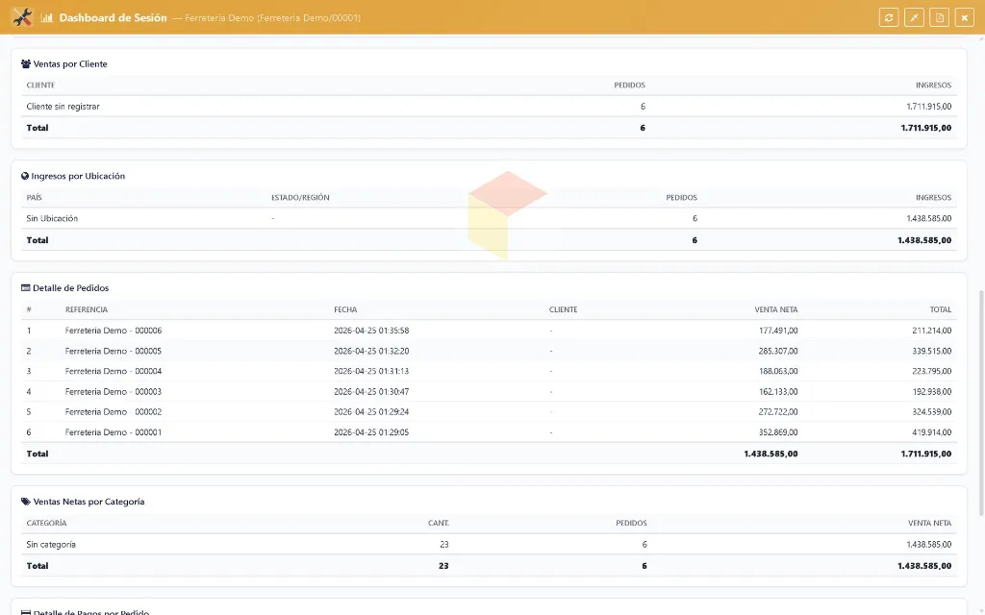This screenshot has height=615, width=985.
Task: Click the bold total quantity 23 in categories
Action: (443, 566)
